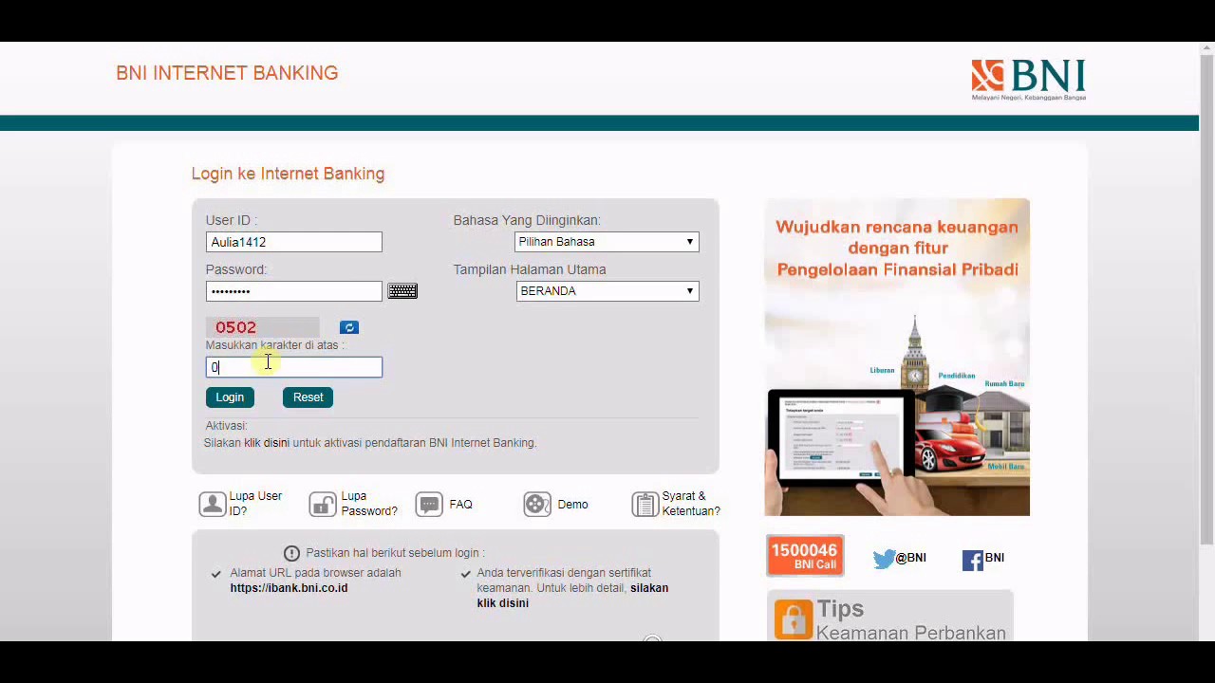Open the Lupa Password? link text
1215x683 pixels.
369,504
